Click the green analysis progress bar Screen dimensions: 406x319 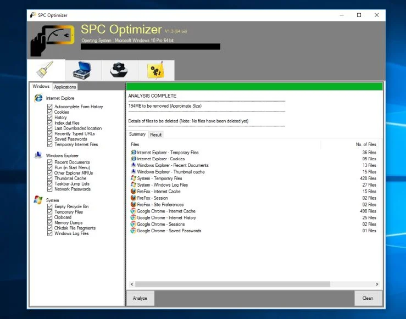click(x=254, y=86)
